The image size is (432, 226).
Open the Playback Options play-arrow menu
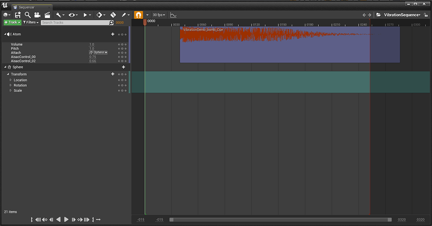click(x=87, y=15)
